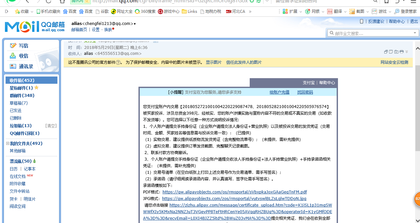Click the star icon beside 星标邮件
The width and height of the screenshot is (420, 223).
[36, 88]
